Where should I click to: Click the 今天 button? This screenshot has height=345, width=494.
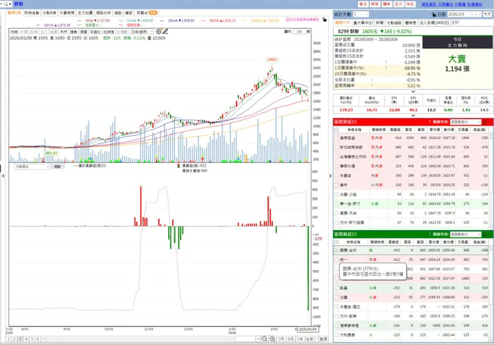[x=487, y=15]
